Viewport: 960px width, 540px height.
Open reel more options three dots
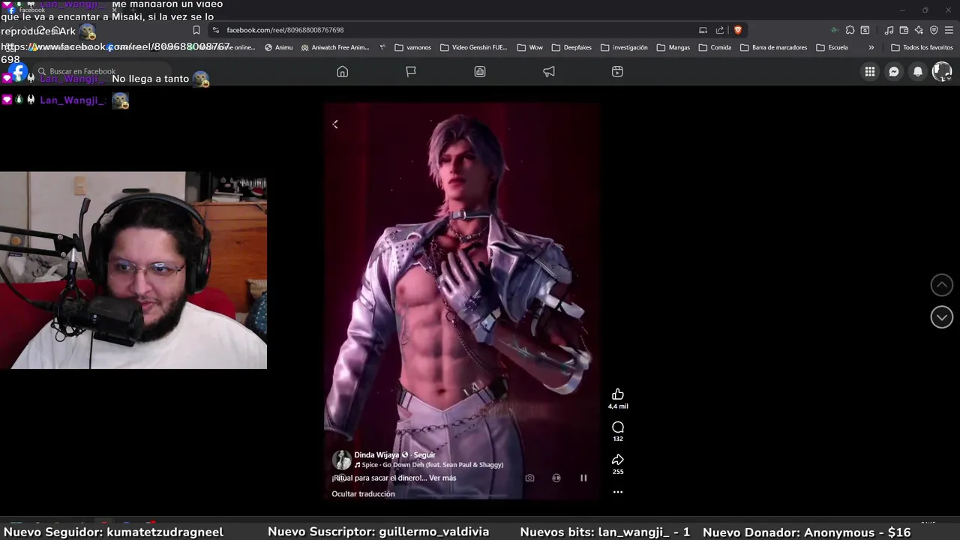618,492
